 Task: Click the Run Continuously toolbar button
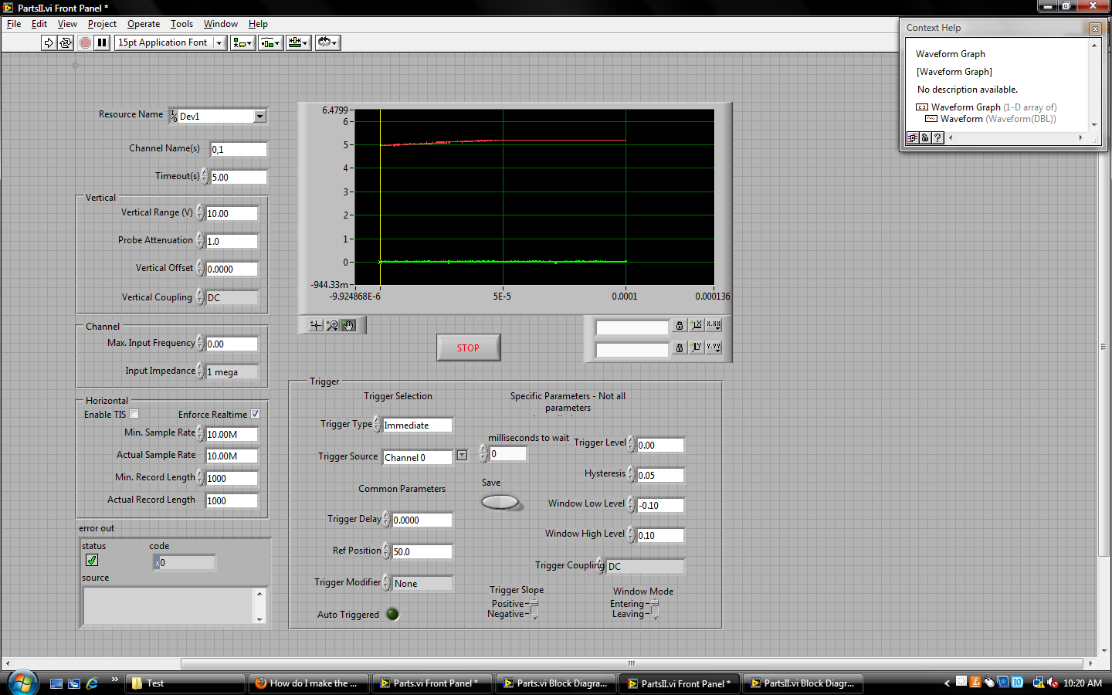[x=66, y=42]
